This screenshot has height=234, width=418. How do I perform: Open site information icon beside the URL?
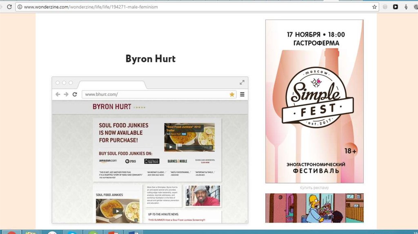(x=19, y=7)
